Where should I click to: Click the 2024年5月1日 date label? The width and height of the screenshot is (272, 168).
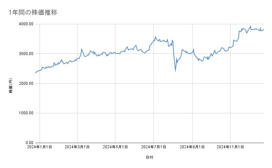click(115, 147)
